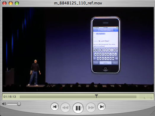This screenshot has height=116, width=155.
Task: Pause the movie with the center button
Action: pyautogui.click(x=78, y=108)
